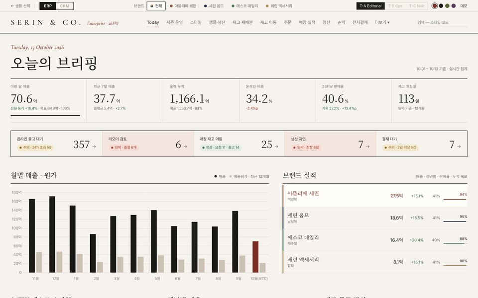Click 매출원가 legend dot in chart
The image size is (478, 298).
click(x=231, y=176)
